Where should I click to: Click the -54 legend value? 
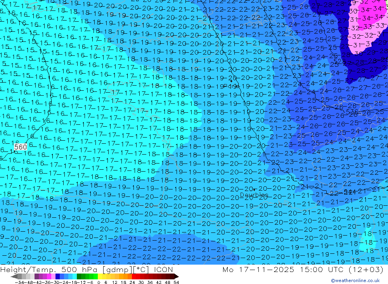(19, 282)
